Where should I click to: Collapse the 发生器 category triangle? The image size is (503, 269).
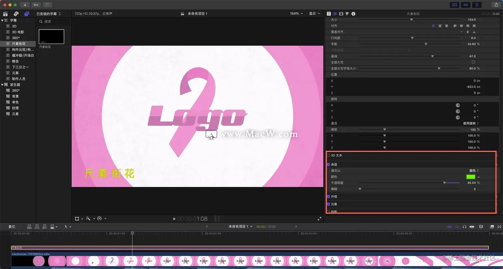coord(2,85)
